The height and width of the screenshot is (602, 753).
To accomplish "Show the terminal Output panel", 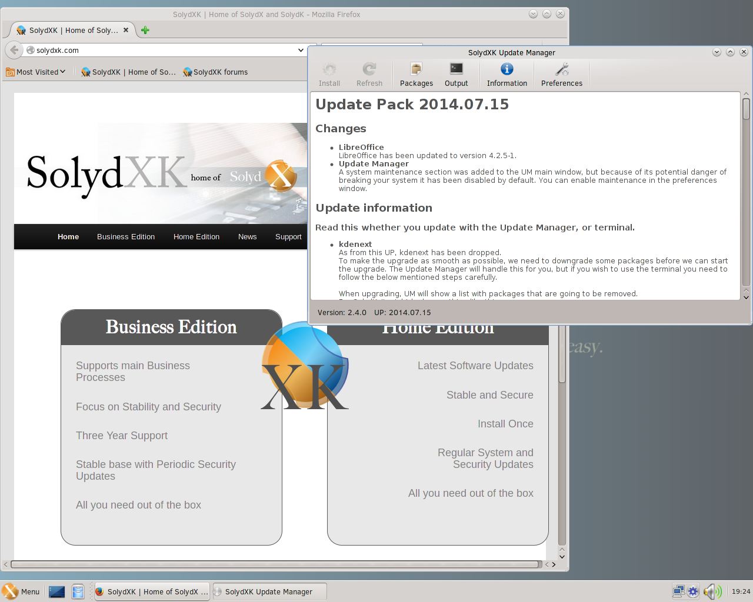I will tap(456, 75).
